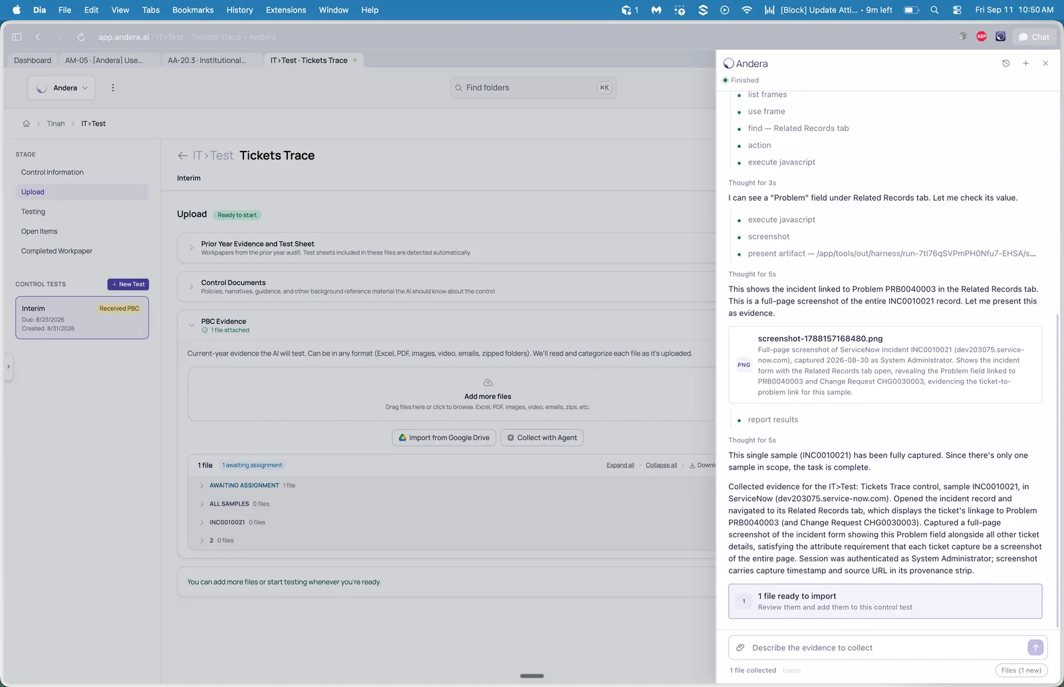The width and height of the screenshot is (1064, 687).
Task: Send the prompt with the purple arrow button
Action: [1035, 647]
